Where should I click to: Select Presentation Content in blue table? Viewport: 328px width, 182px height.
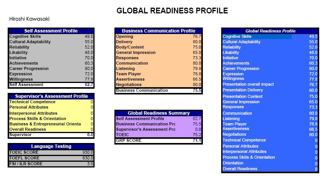click(x=242, y=96)
